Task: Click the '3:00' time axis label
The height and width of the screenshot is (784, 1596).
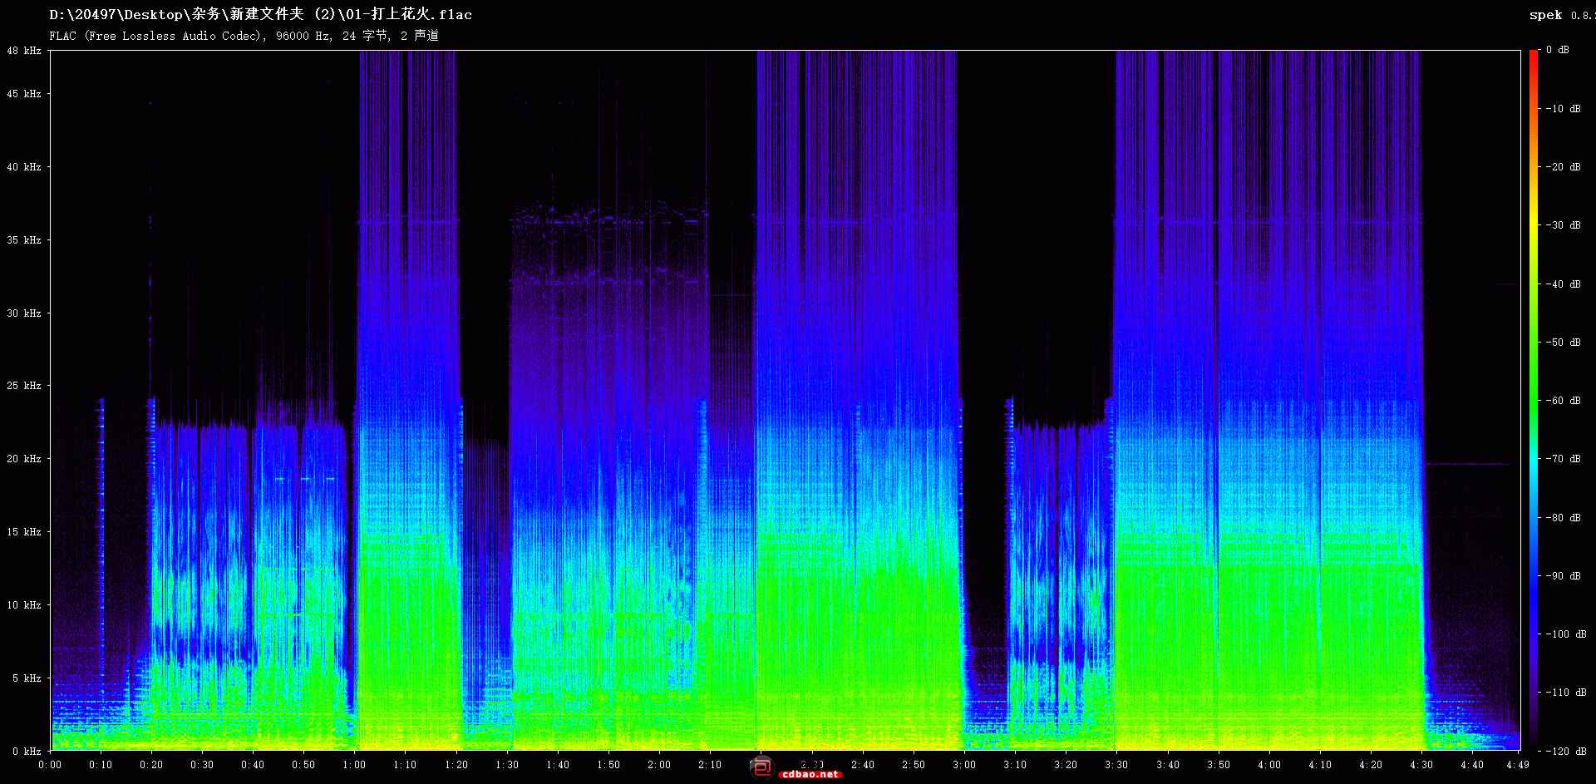Action: pyautogui.click(x=964, y=765)
